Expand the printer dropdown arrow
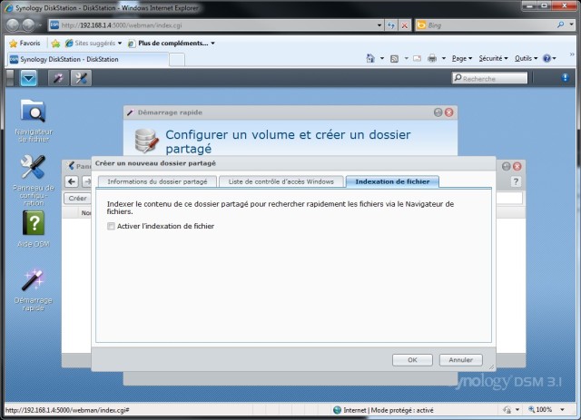This screenshot has height=420, width=581. [x=444, y=59]
